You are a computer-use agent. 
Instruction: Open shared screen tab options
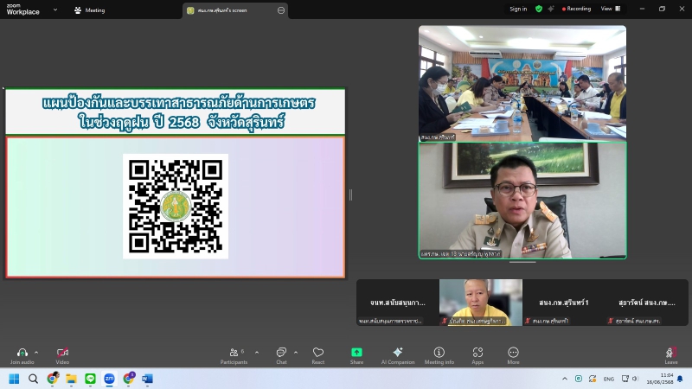(x=280, y=10)
